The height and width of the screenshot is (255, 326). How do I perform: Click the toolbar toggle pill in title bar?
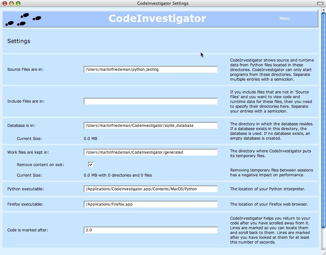[x=320, y=3]
